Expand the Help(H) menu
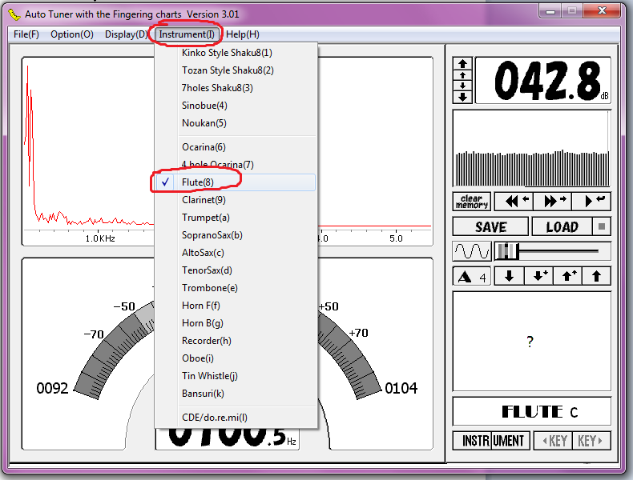The width and height of the screenshot is (633, 480). (x=242, y=34)
